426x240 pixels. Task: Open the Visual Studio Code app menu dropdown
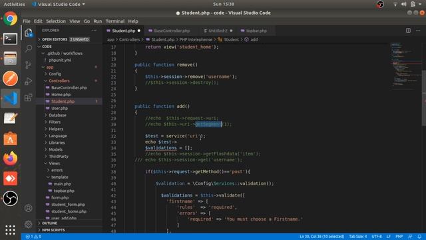coord(59,4)
